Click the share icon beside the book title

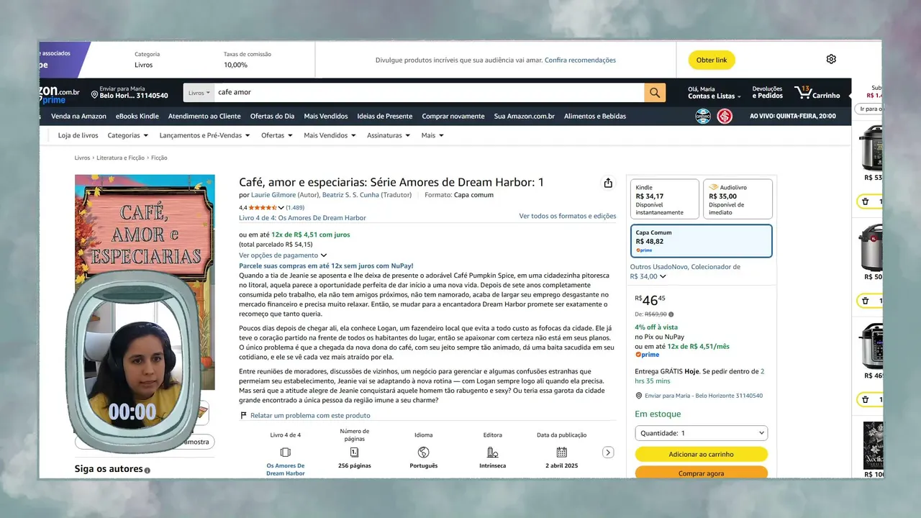click(608, 183)
